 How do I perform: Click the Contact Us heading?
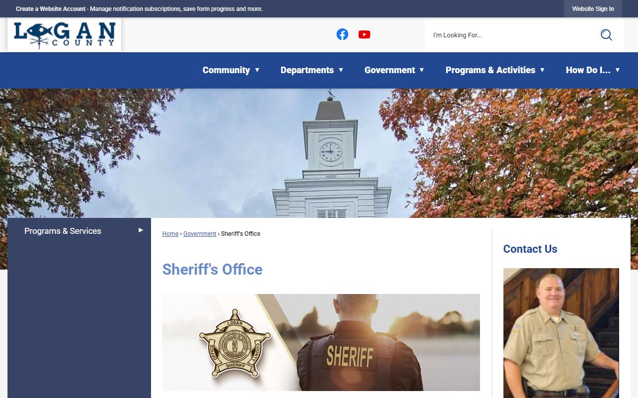pyautogui.click(x=530, y=249)
